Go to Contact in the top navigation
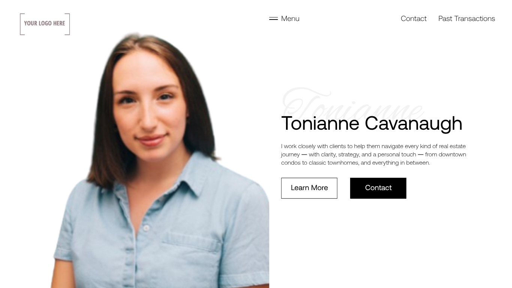Image resolution: width=512 pixels, height=288 pixels. [x=413, y=18]
